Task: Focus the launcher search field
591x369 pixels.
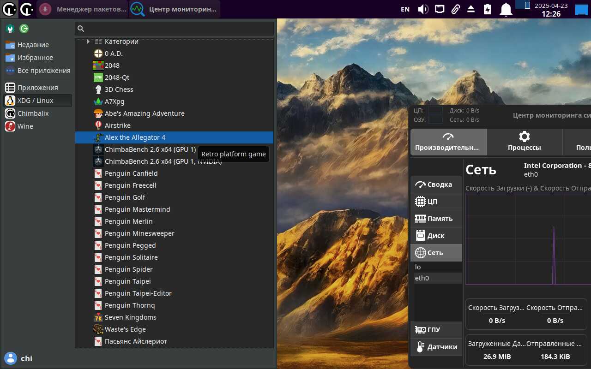Action: (175, 29)
